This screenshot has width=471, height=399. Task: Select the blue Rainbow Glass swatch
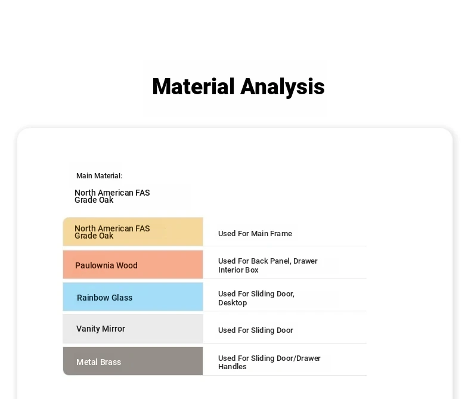tap(133, 296)
